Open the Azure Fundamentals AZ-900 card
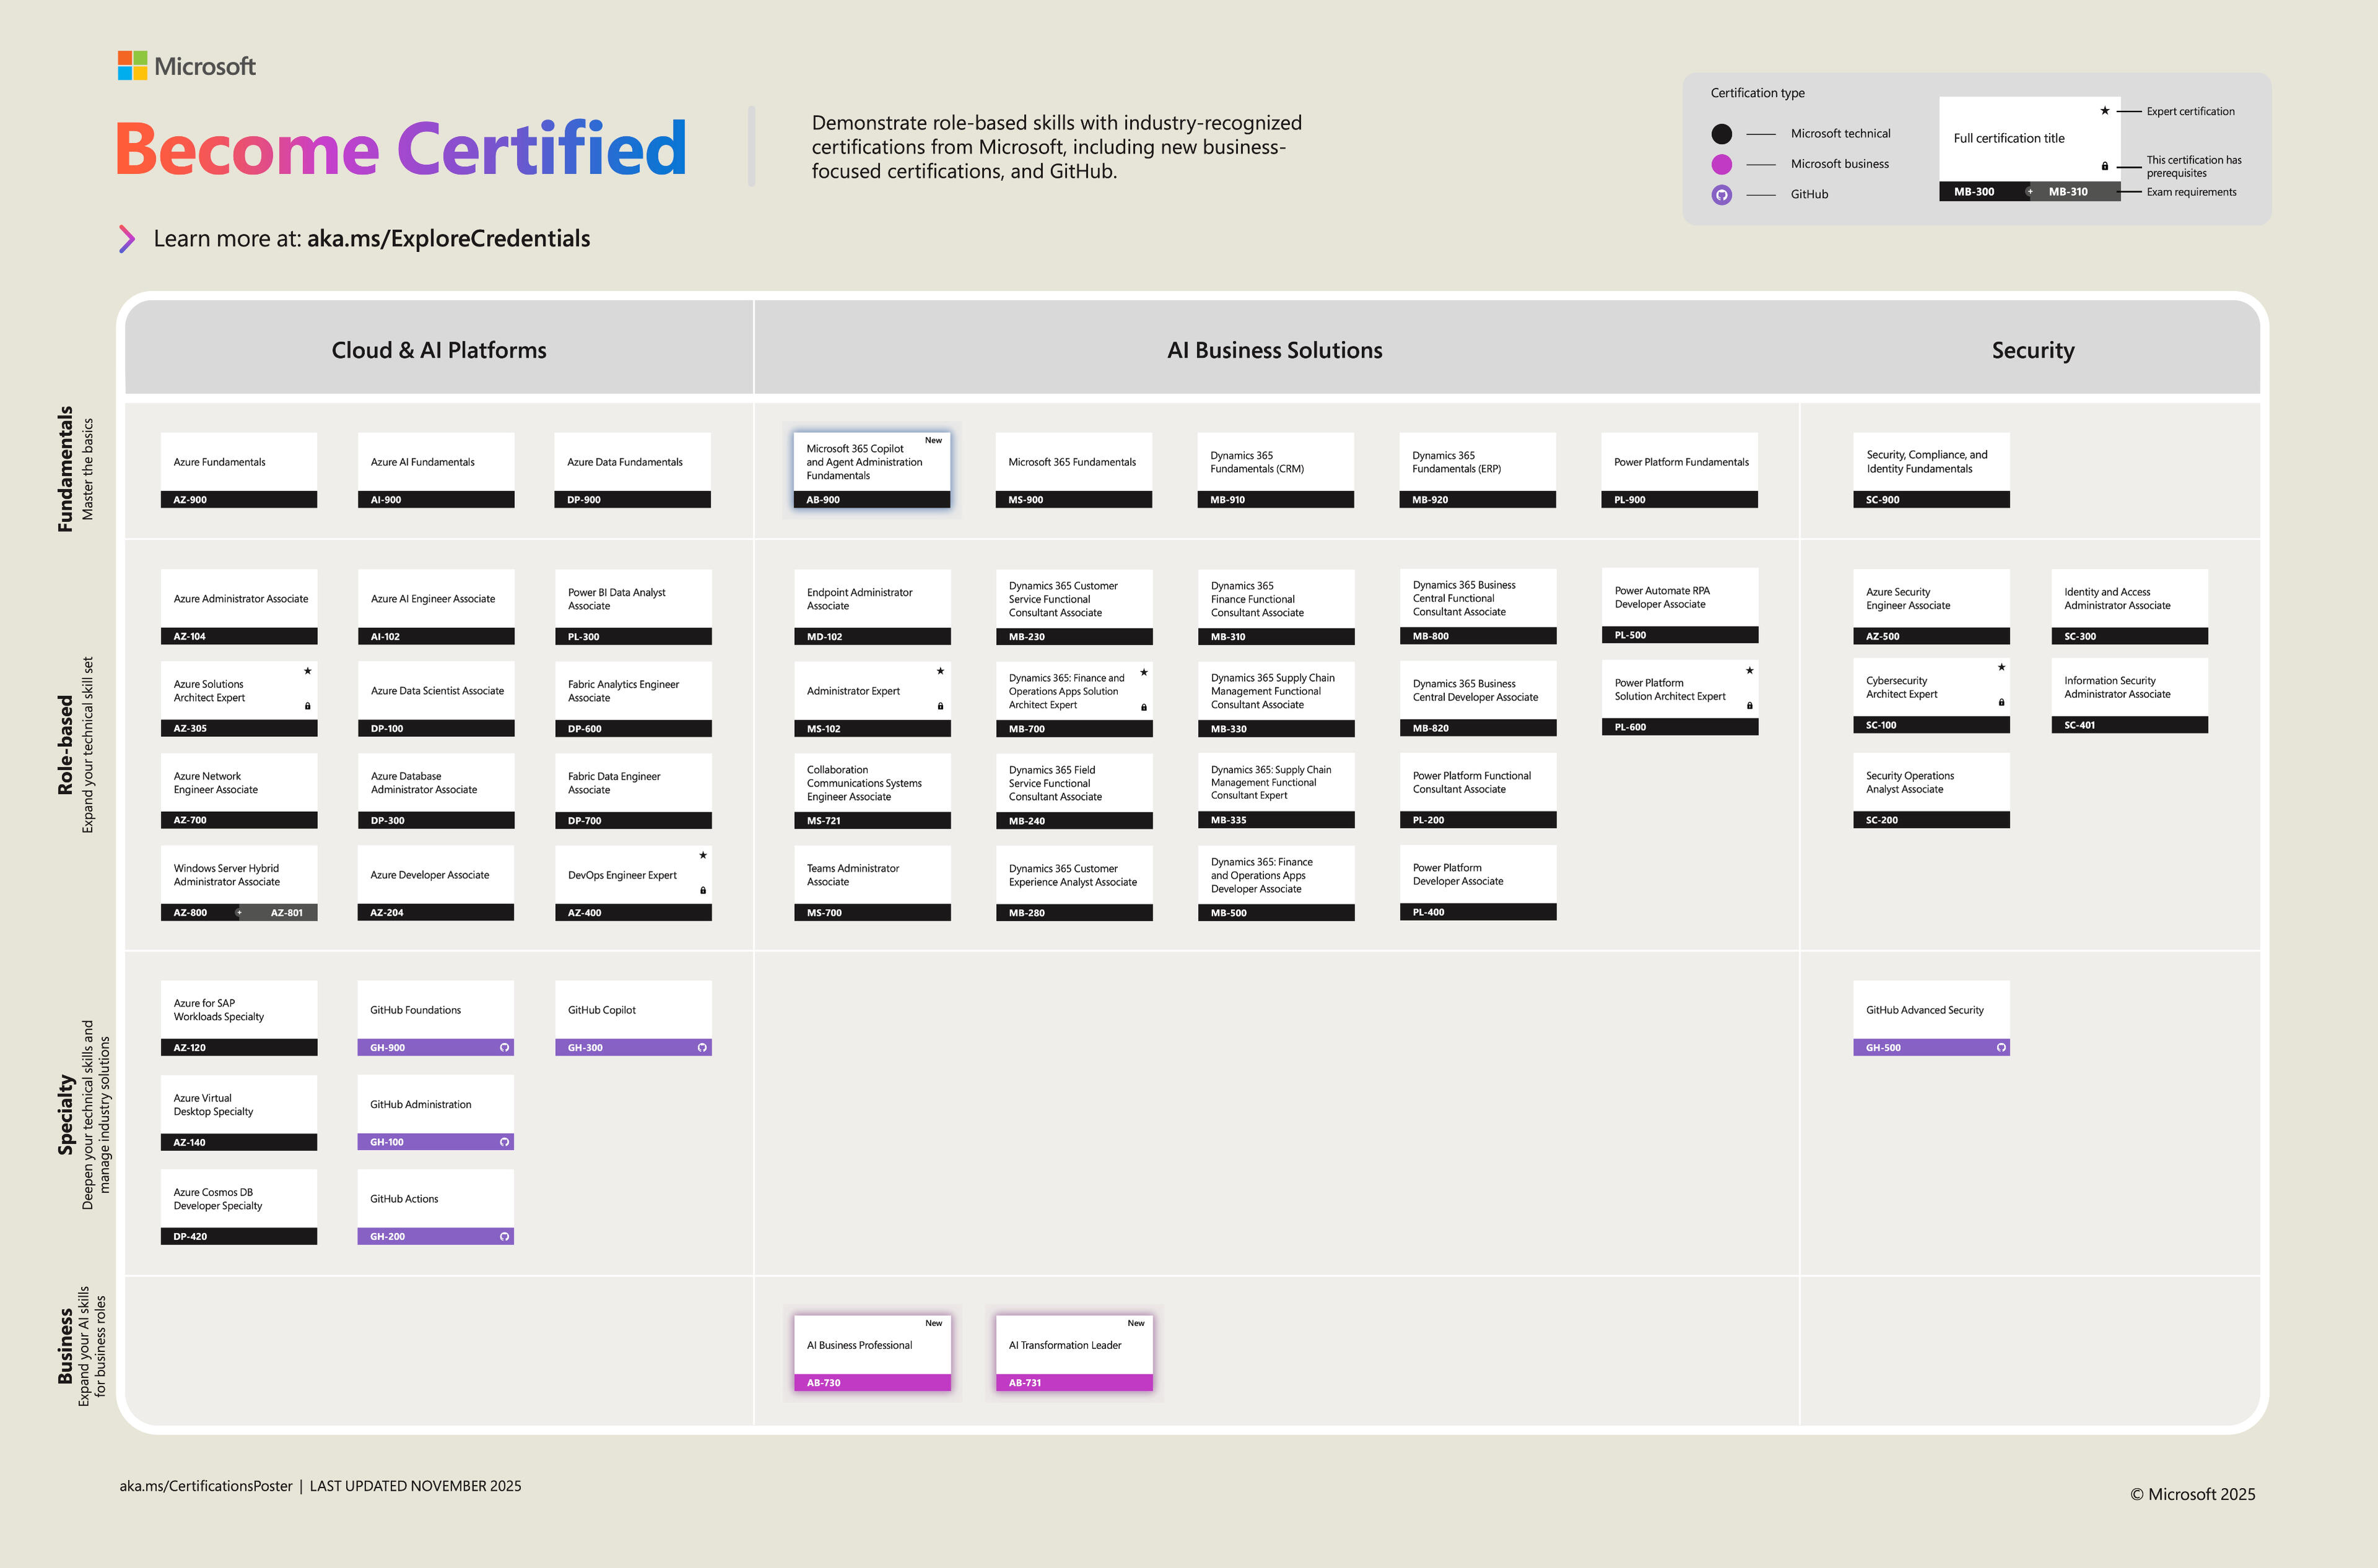The image size is (2378, 1568). click(239, 470)
